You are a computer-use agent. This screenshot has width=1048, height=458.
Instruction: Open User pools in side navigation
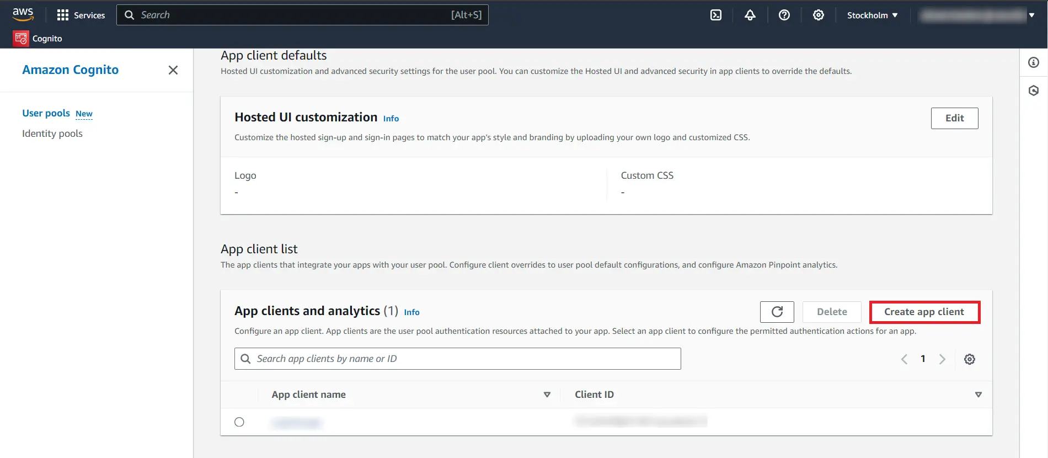[x=46, y=113]
